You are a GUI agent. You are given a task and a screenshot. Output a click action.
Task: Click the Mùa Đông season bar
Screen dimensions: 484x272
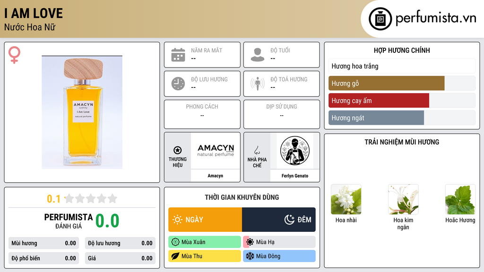279,256
